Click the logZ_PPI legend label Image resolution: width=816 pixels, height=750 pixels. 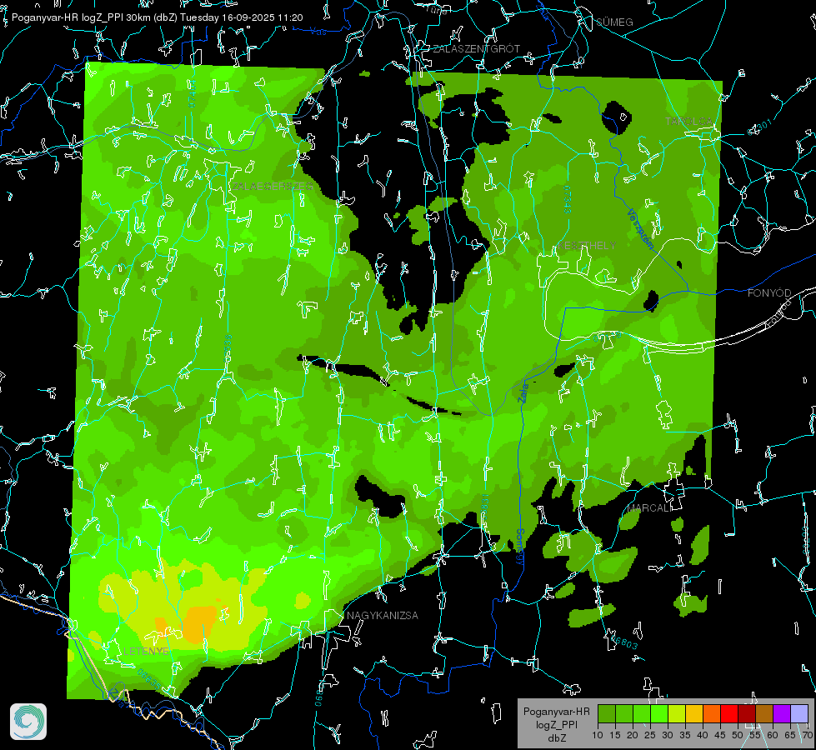click(x=556, y=724)
